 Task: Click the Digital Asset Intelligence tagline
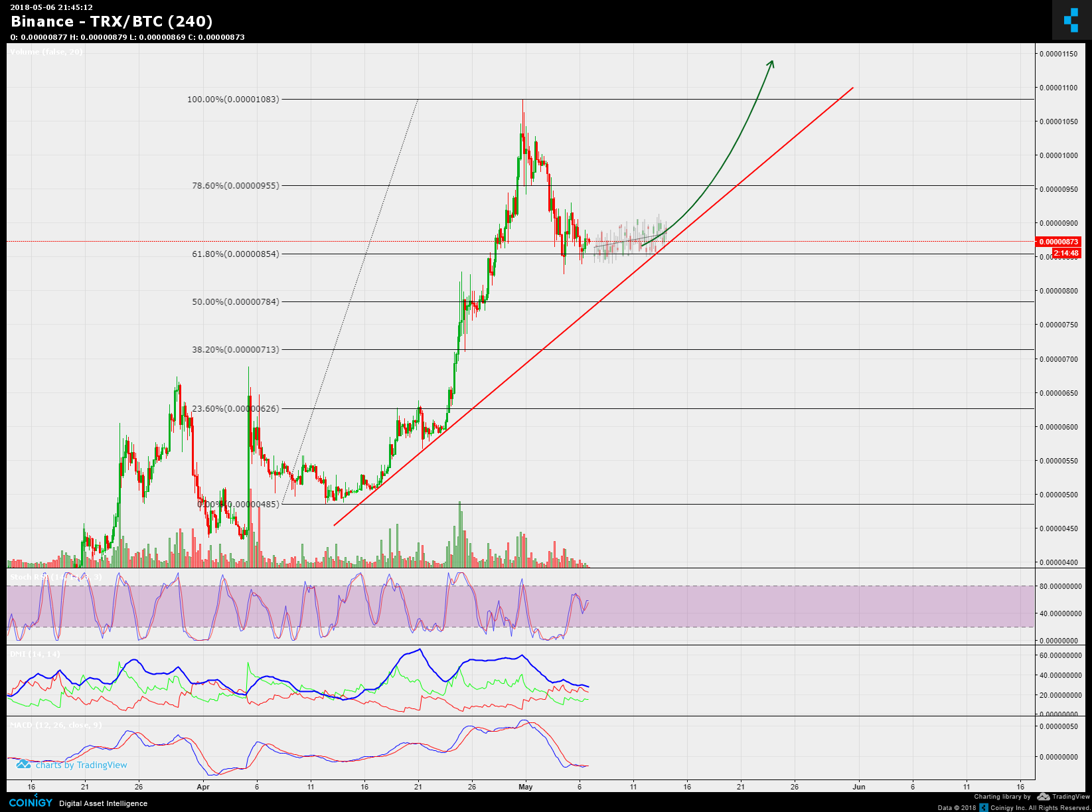(x=103, y=803)
